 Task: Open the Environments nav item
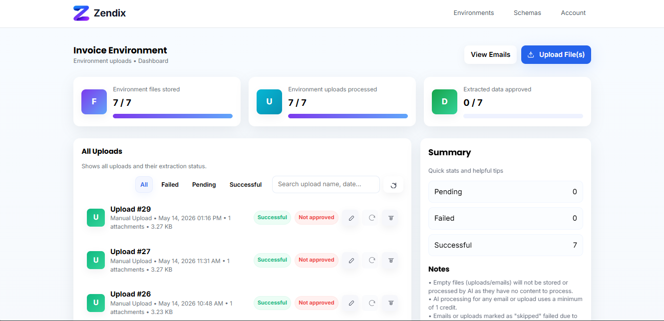pyautogui.click(x=474, y=13)
